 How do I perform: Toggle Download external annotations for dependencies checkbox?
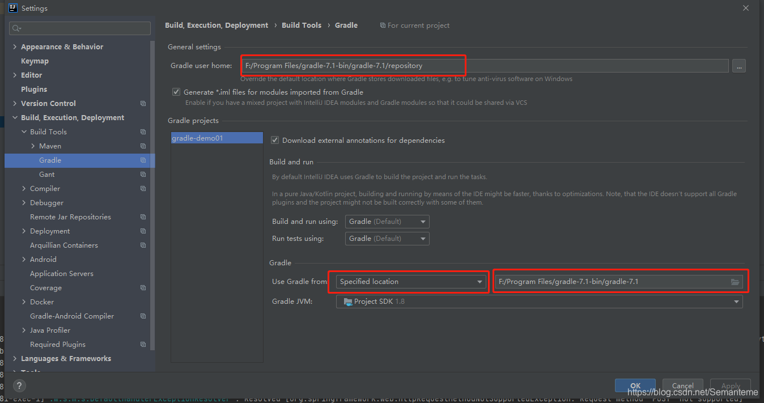tap(275, 140)
